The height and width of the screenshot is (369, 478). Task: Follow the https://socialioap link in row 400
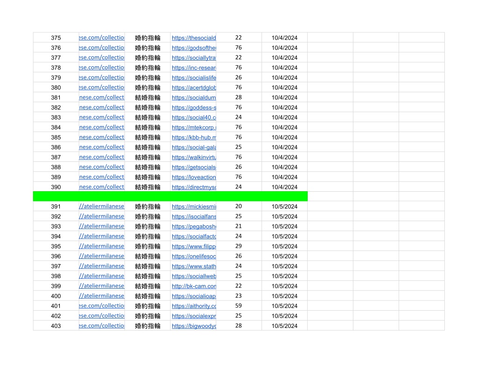(194, 296)
